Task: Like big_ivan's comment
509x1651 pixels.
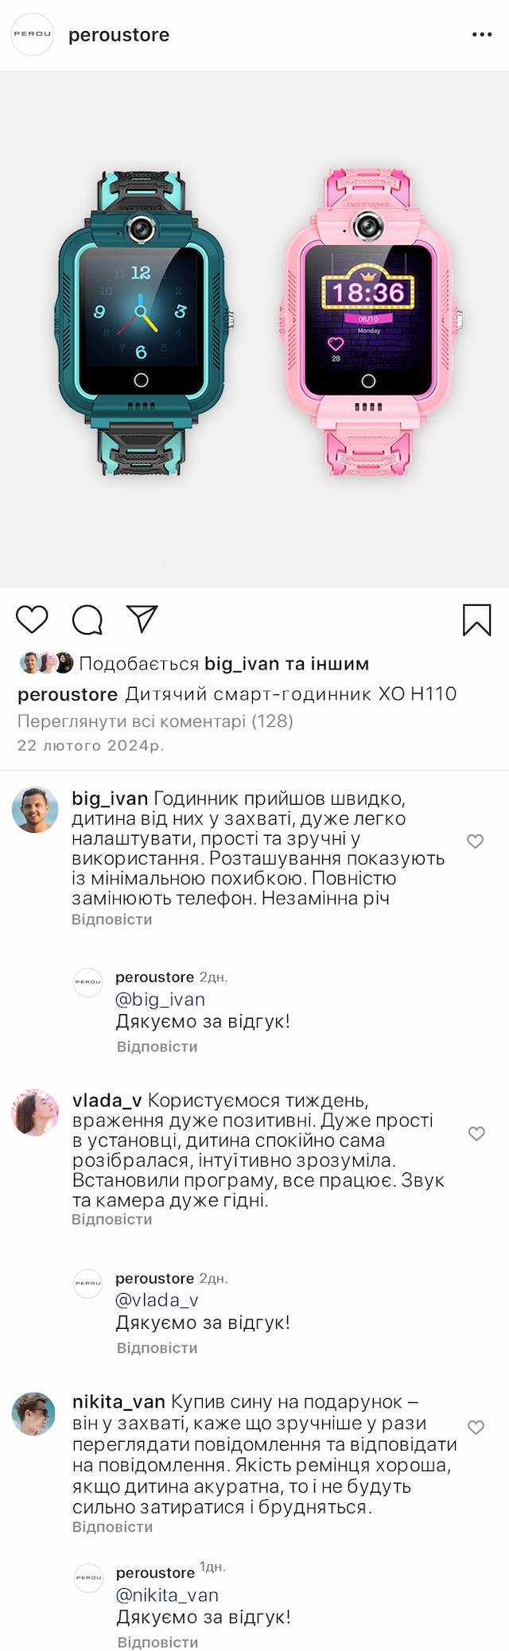Action: (475, 841)
